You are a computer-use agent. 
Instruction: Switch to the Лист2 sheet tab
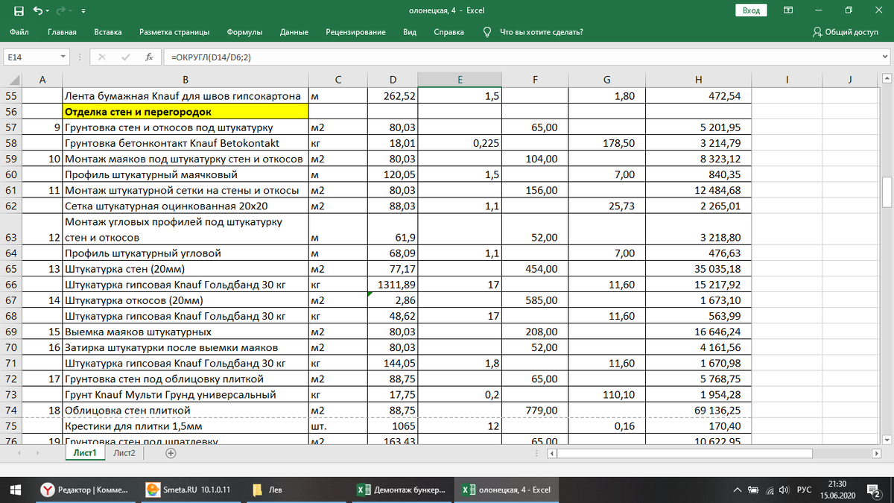point(124,452)
